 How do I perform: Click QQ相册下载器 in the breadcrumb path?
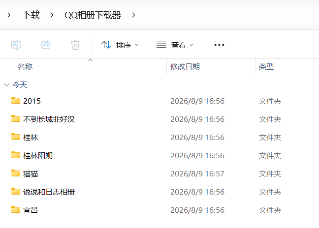[x=93, y=15]
